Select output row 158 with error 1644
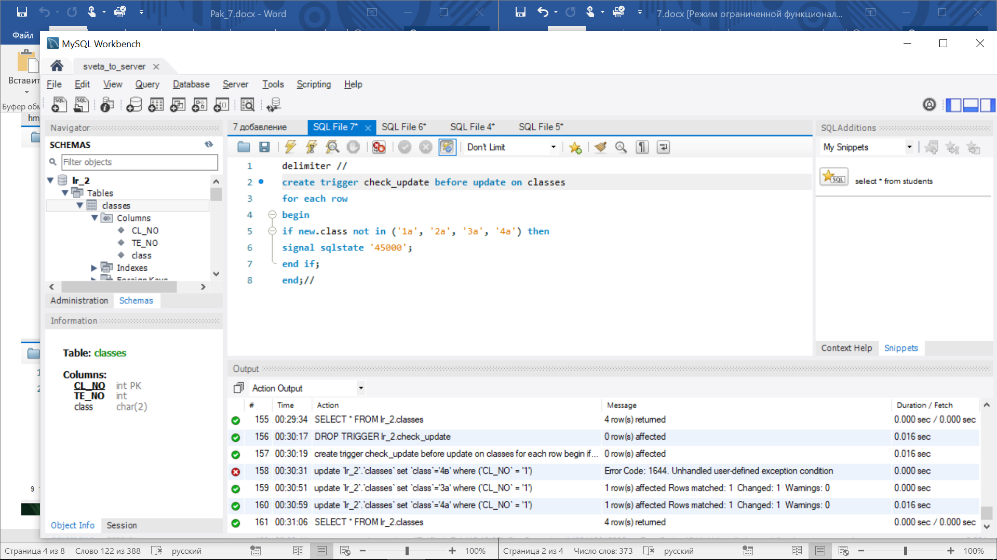 pyautogui.click(x=603, y=471)
